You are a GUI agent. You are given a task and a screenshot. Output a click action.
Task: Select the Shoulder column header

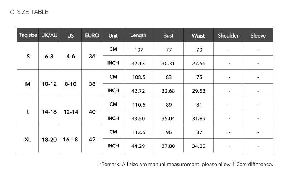(228, 35)
